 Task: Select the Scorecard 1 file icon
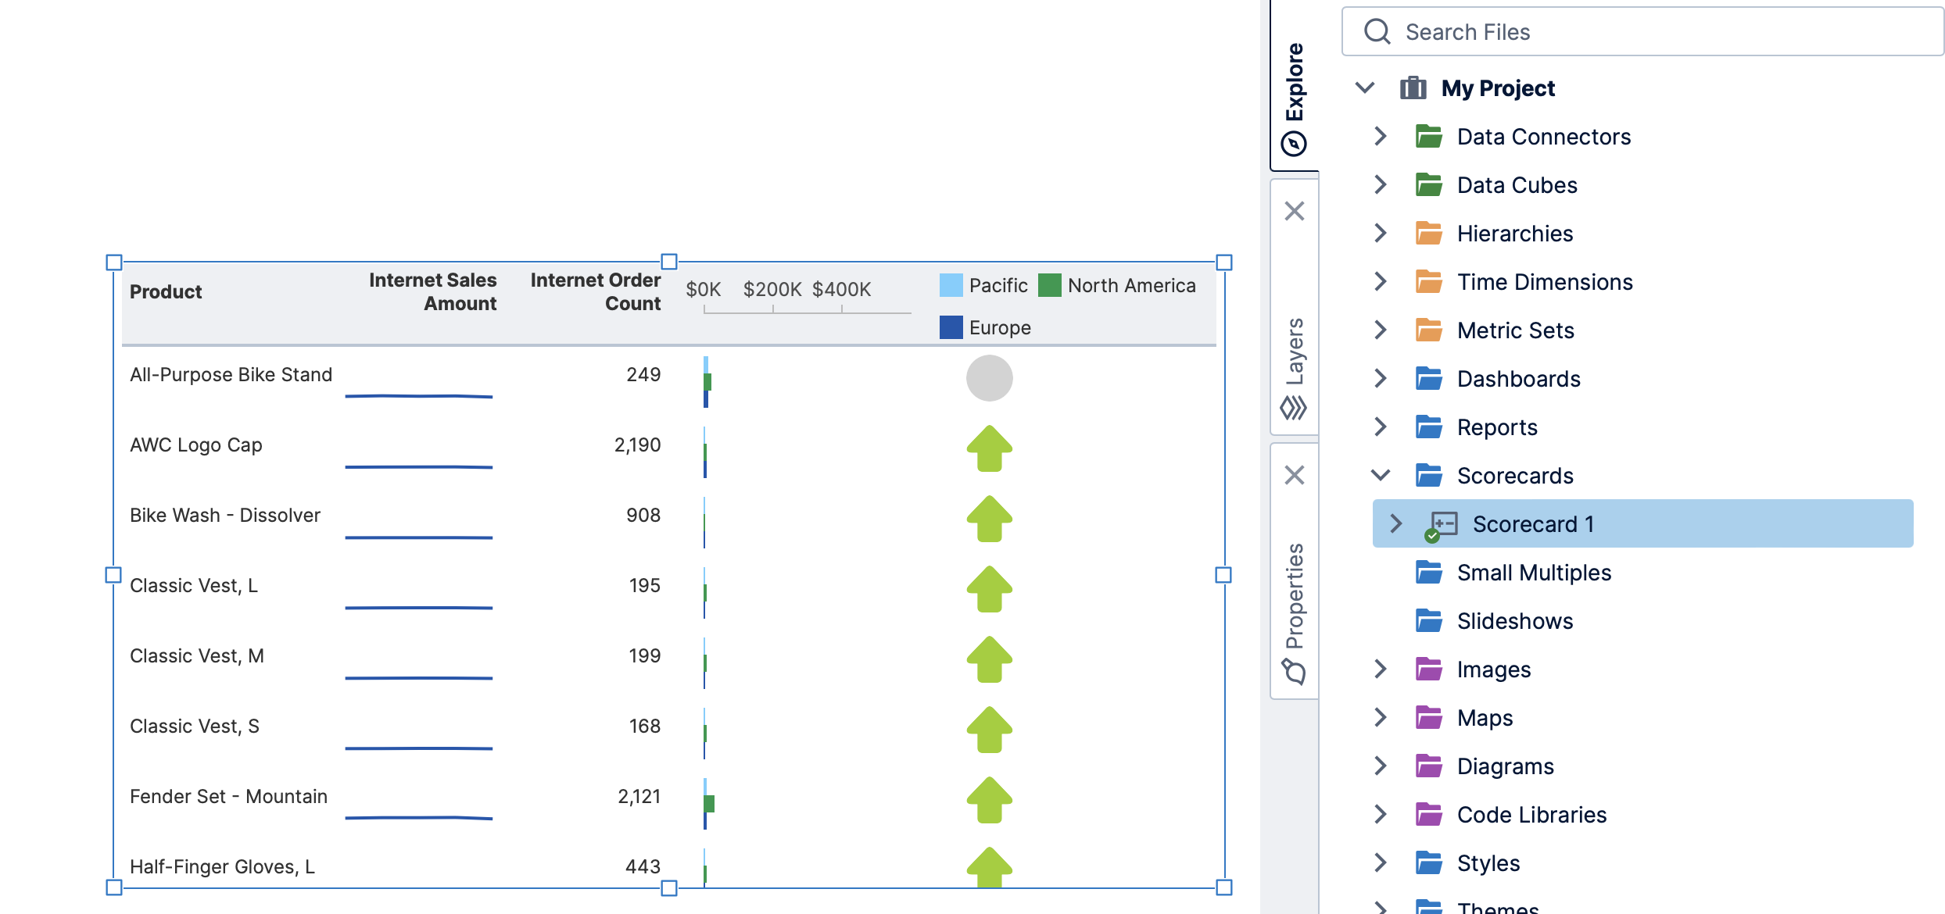point(1445,522)
